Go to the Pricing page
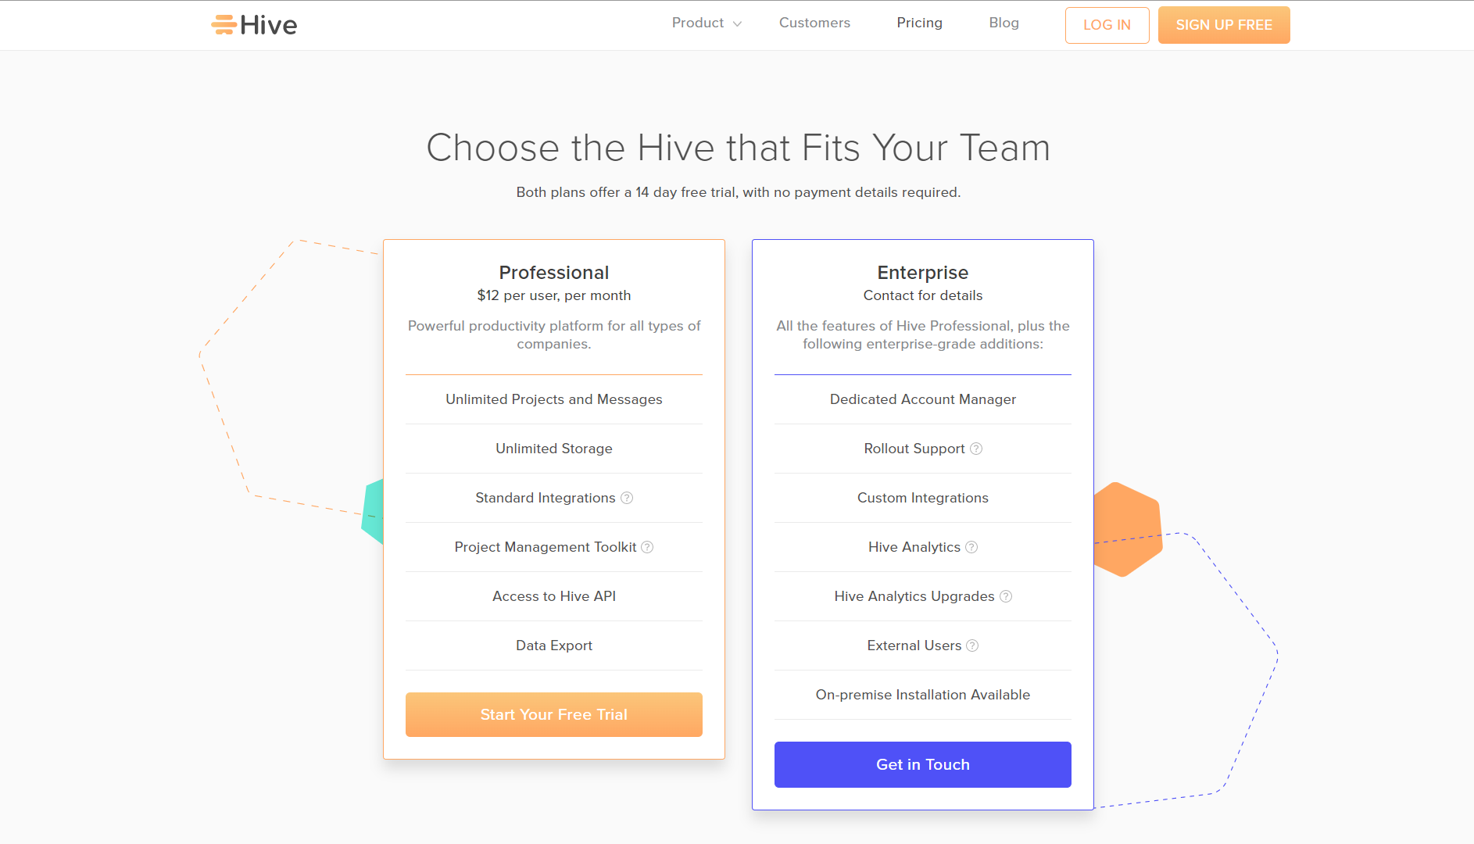This screenshot has width=1474, height=844. tap(919, 23)
